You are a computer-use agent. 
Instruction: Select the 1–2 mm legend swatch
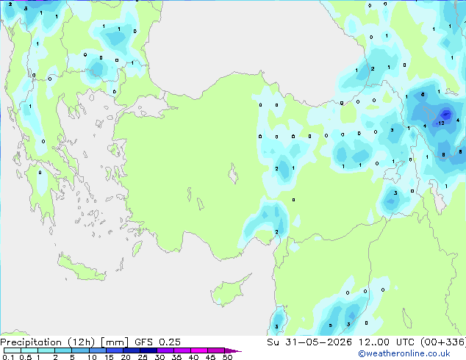point(46,350)
